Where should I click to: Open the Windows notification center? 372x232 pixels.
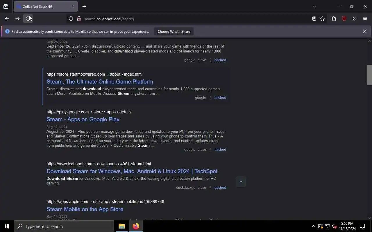click(x=362, y=226)
